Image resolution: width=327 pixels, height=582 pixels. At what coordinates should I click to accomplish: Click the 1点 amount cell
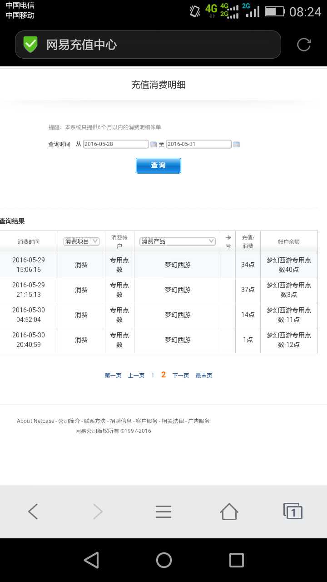[248, 340]
